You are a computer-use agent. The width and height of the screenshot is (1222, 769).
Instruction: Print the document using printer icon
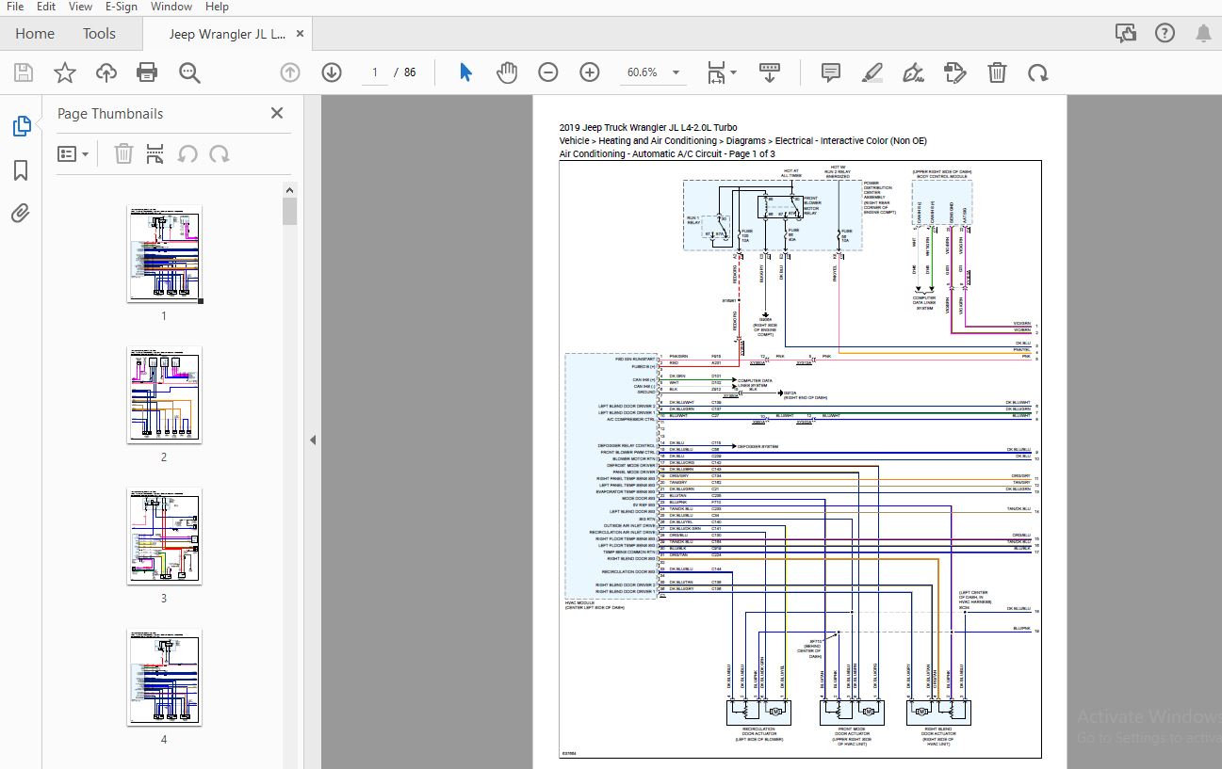(x=147, y=72)
